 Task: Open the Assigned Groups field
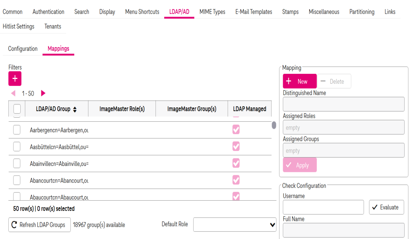click(x=343, y=150)
